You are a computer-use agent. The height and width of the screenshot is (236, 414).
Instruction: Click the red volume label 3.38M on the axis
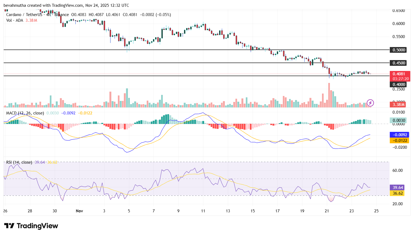[398, 104]
